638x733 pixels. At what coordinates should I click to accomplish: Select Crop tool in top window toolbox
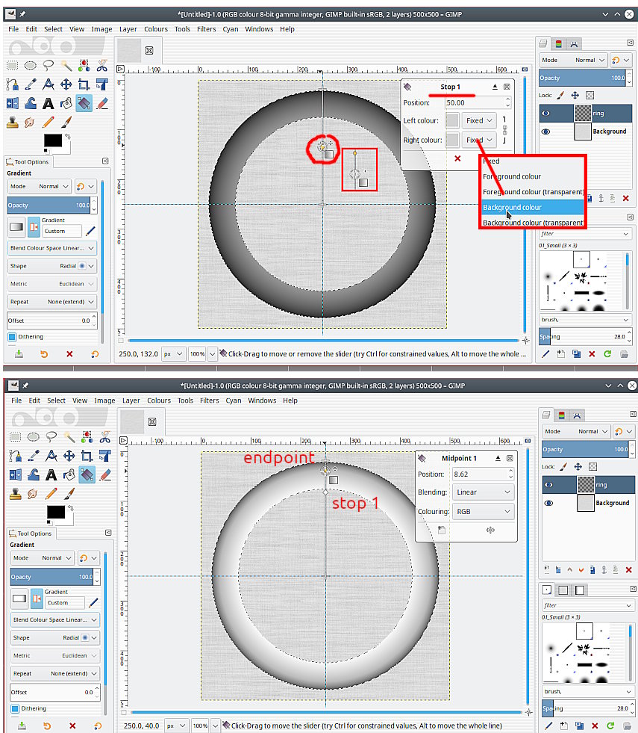click(84, 84)
